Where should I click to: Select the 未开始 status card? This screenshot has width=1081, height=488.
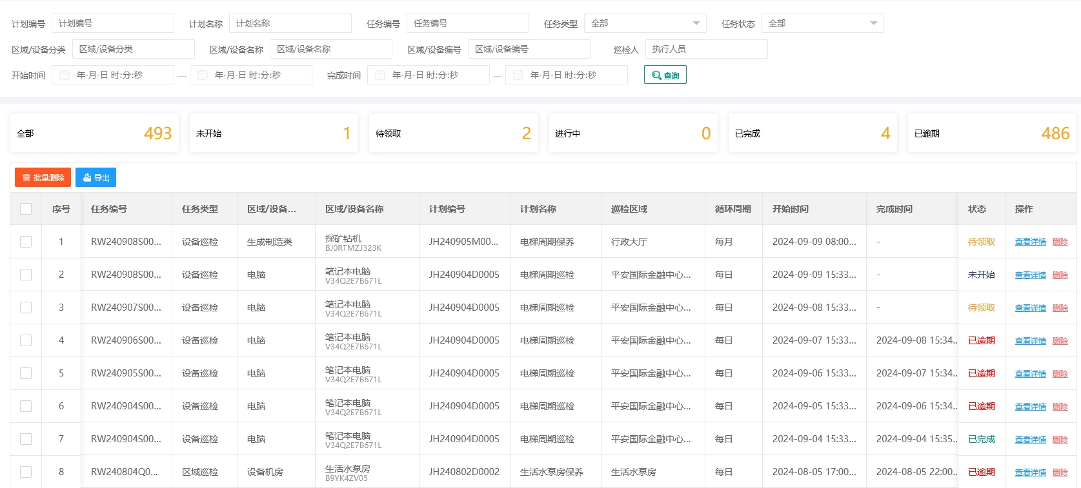(x=274, y=133)
